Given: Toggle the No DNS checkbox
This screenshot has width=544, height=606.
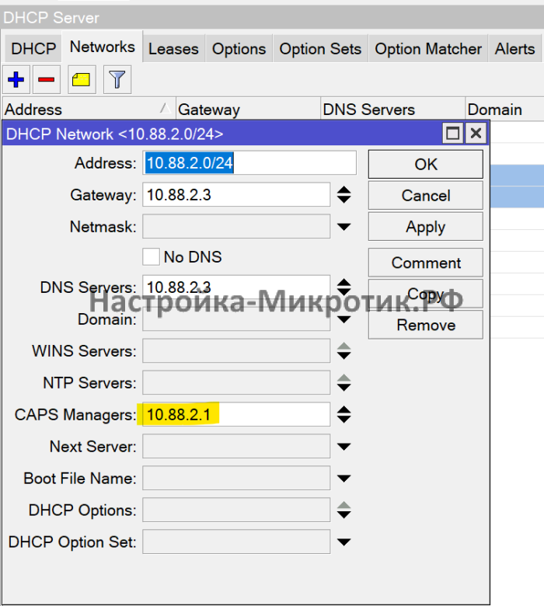Looking at the screenshot, I should (151, 257).
